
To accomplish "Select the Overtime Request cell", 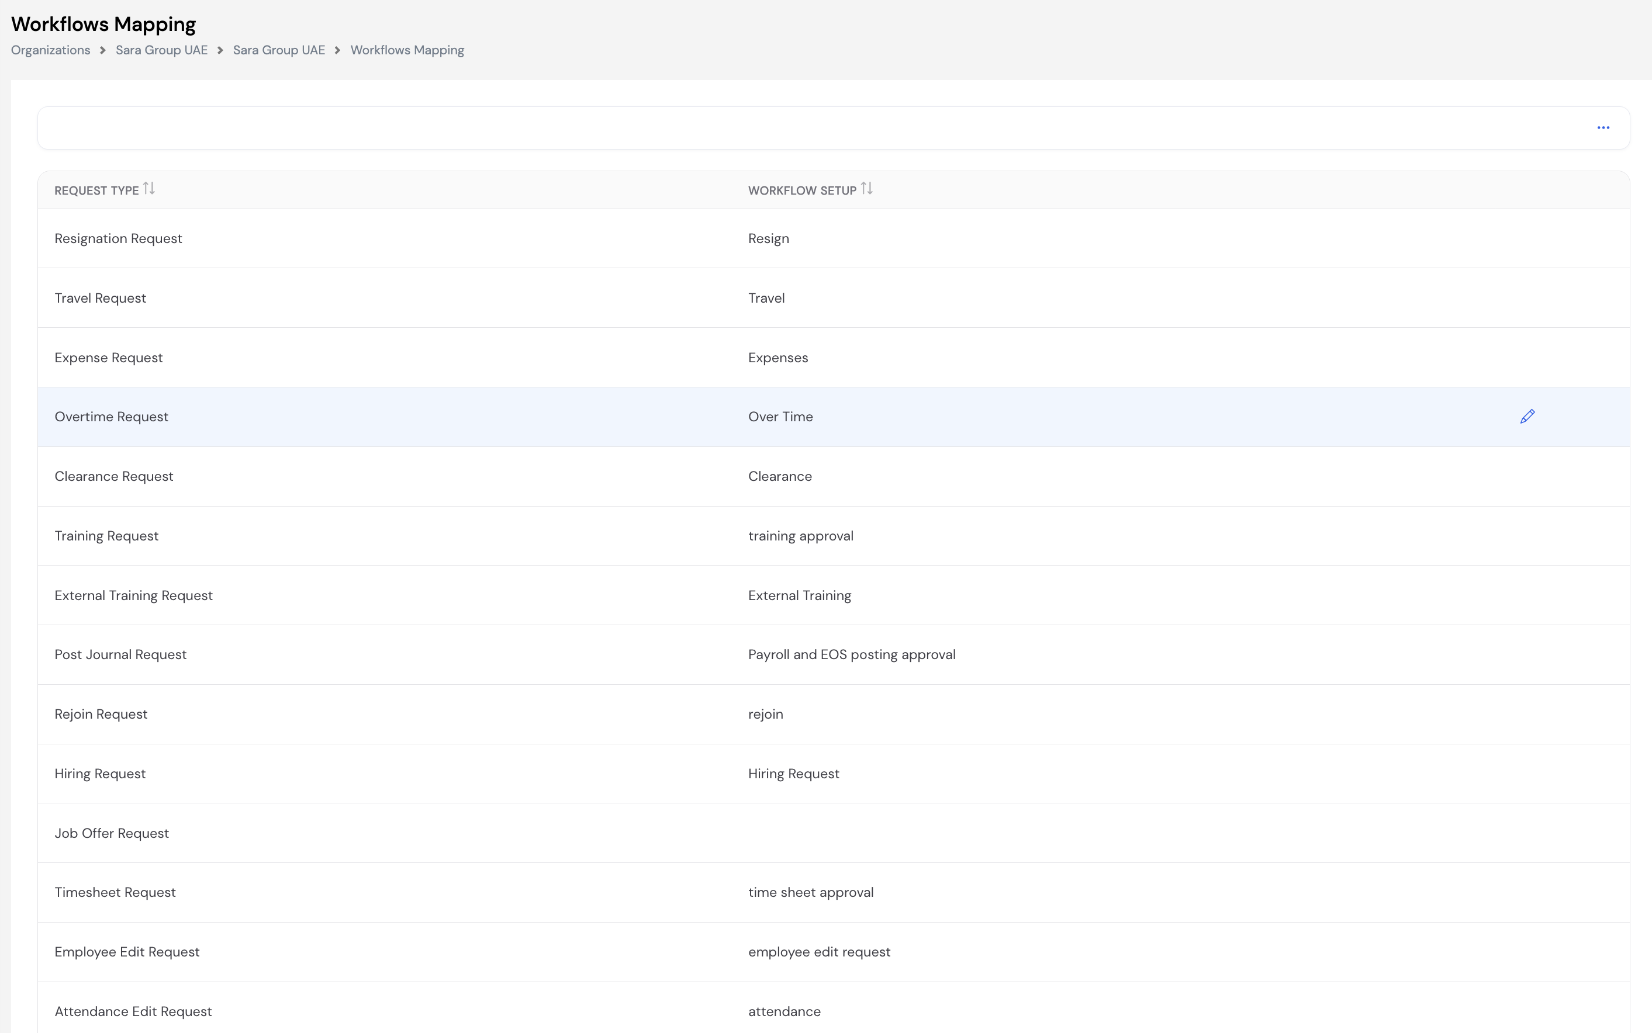I will (112, 417).
